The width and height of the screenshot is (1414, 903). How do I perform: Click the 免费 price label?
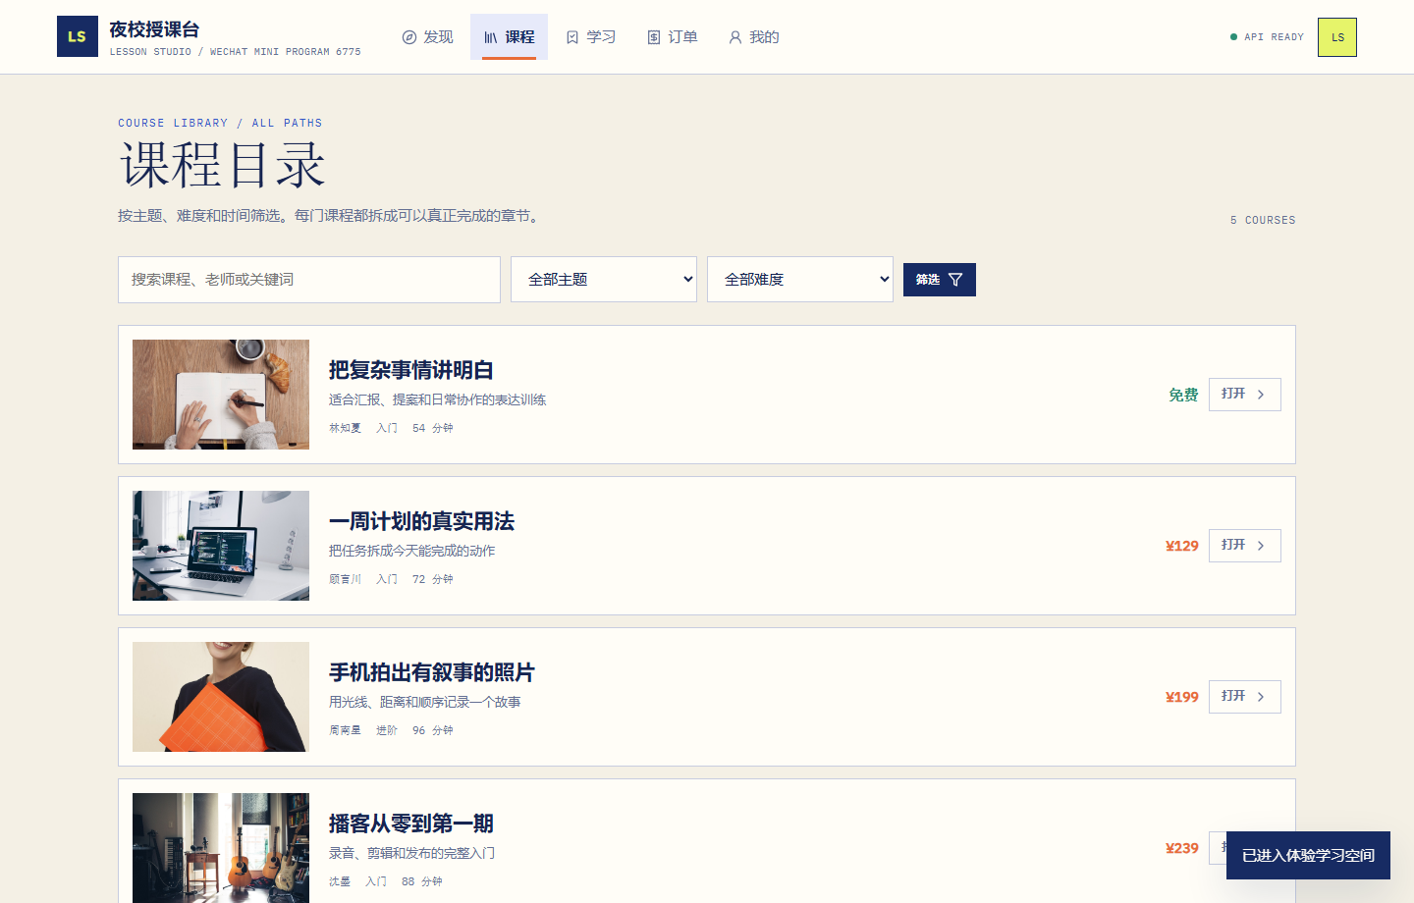[x=1183, y=395]
